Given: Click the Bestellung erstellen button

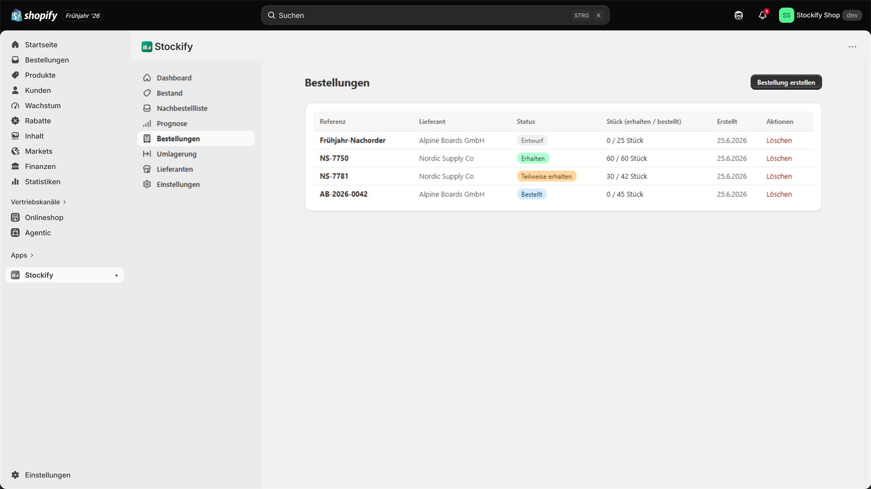Looking at the screenshot, I should click(x=786, y=82).
